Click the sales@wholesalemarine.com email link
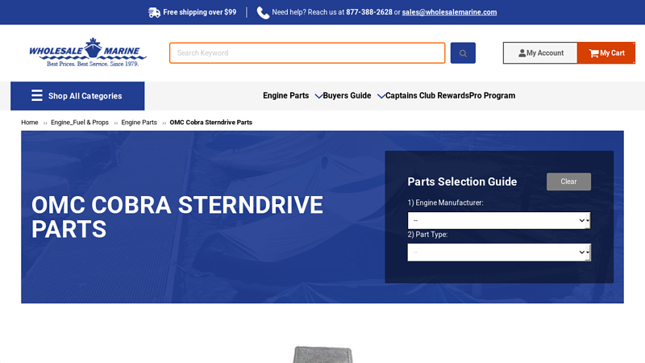 click(x=449, y=12)
